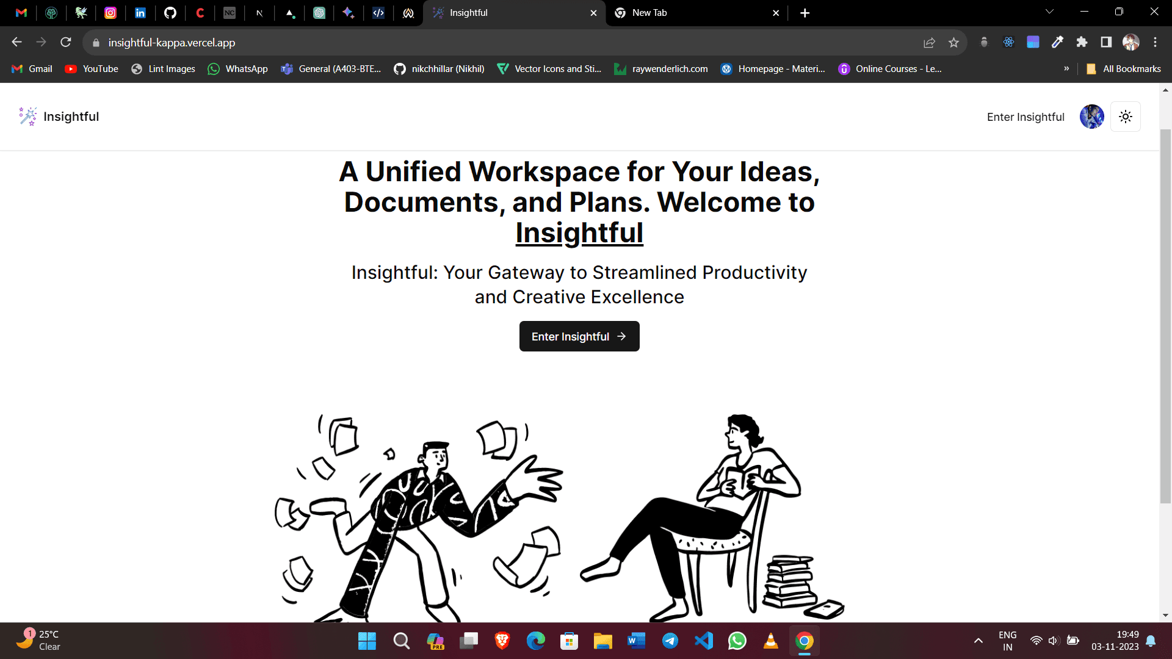Open the pinned GitHub tab

click(x=170, y=13)
